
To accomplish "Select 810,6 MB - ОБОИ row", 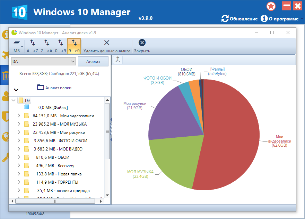I will 53,157.
